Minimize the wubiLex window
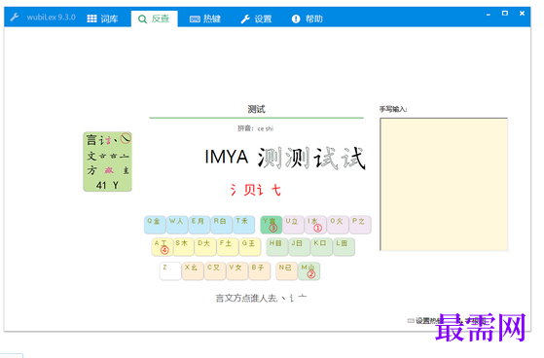The height and width of the screenshot is (358, 544). coord(489,14)
